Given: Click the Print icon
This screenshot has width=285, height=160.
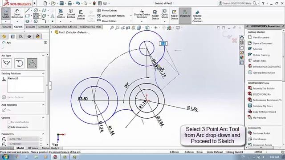Looking at the screenshot, I should coord(69,3).
